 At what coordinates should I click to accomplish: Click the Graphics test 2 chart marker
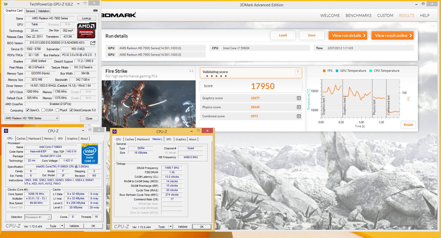point(345,105)
